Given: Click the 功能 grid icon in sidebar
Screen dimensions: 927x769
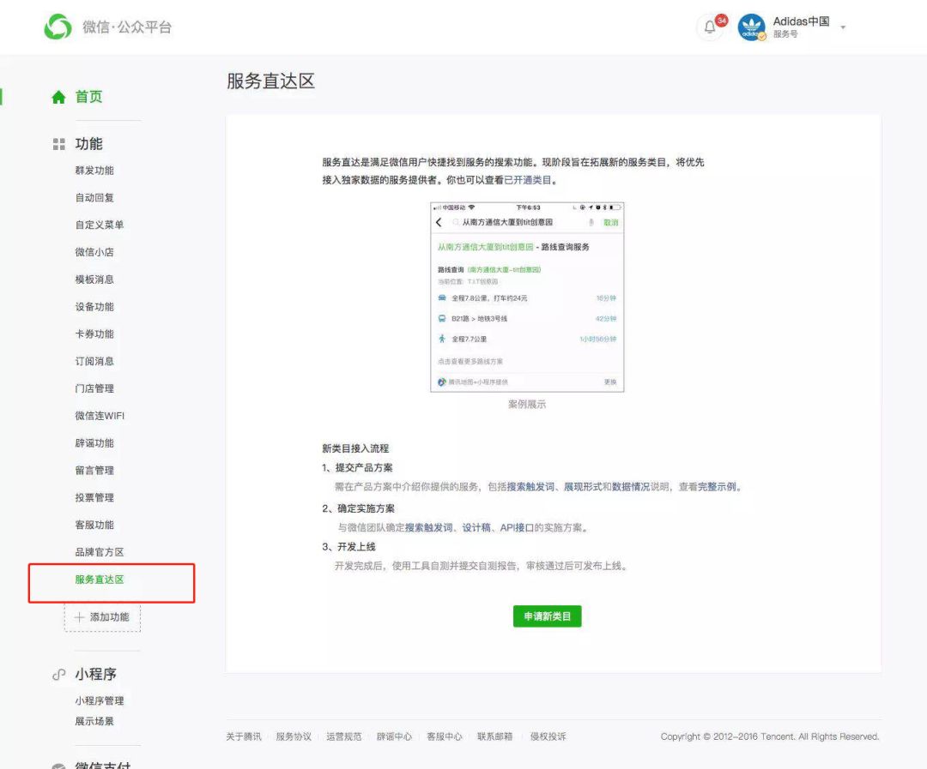Looking at the screenshot, I should click(x=59, y=143).
